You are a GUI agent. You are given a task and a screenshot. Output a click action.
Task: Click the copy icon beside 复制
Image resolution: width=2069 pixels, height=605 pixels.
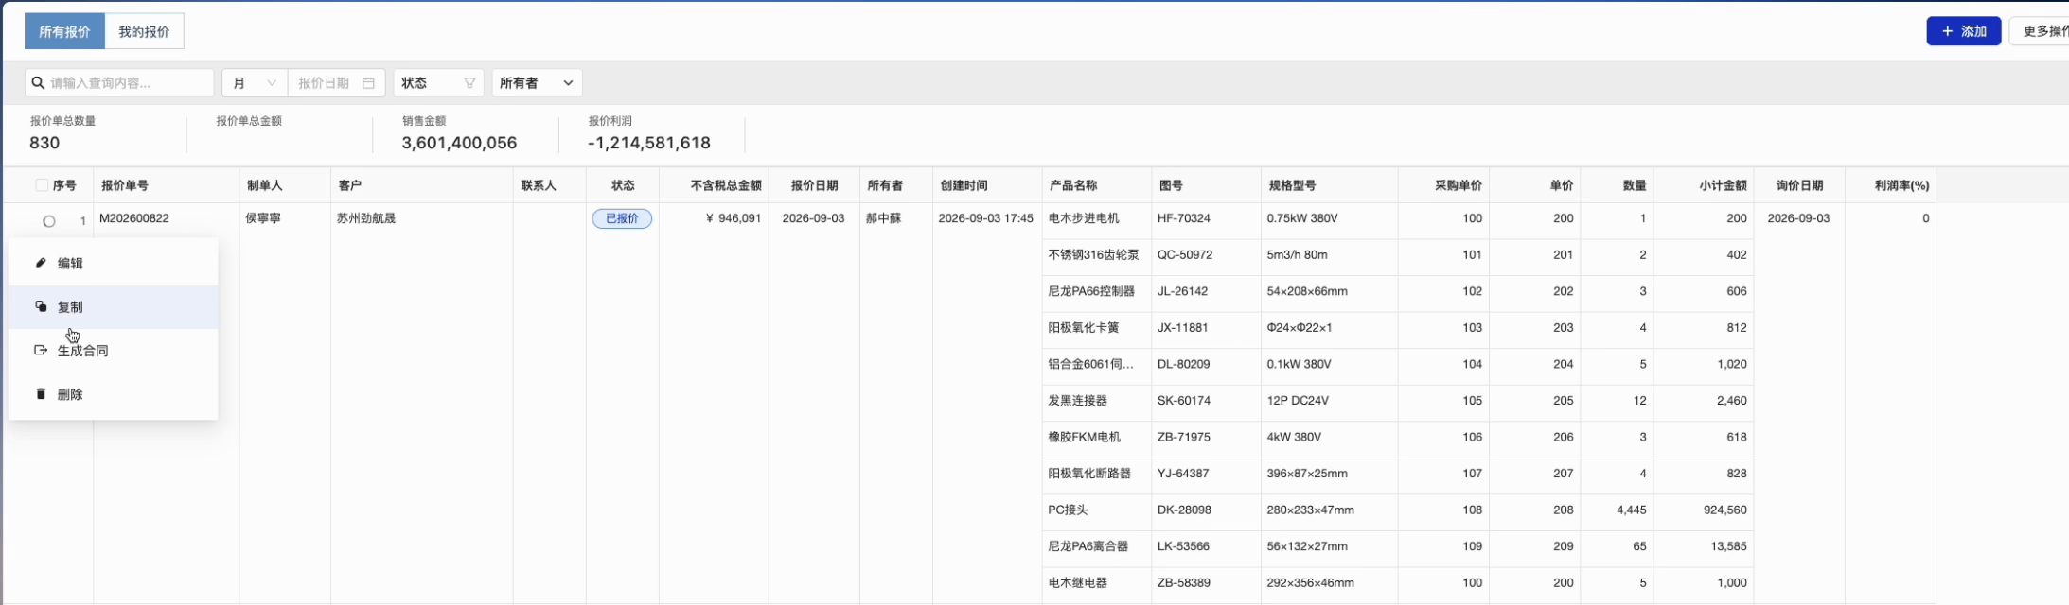[41, 306]
